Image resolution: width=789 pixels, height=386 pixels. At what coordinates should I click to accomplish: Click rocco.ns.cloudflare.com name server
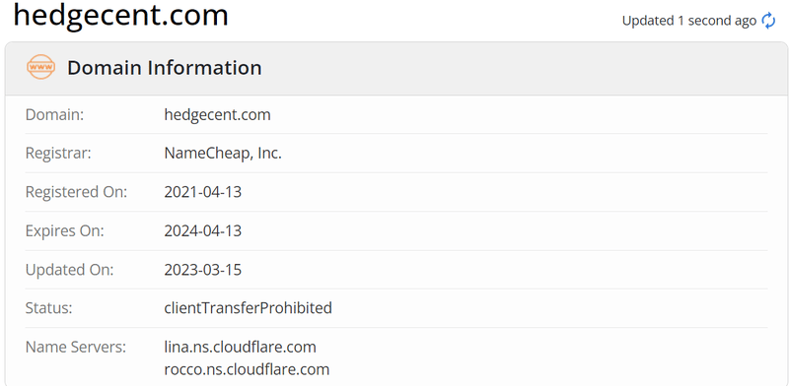247,369
